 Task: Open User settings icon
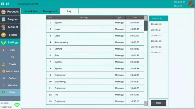[x=4, y=50]
